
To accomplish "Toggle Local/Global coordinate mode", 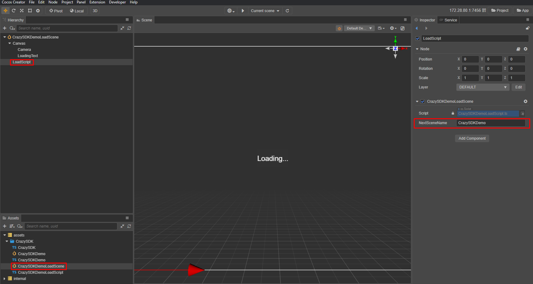I will pyautogui.click(x=77, y=11).
